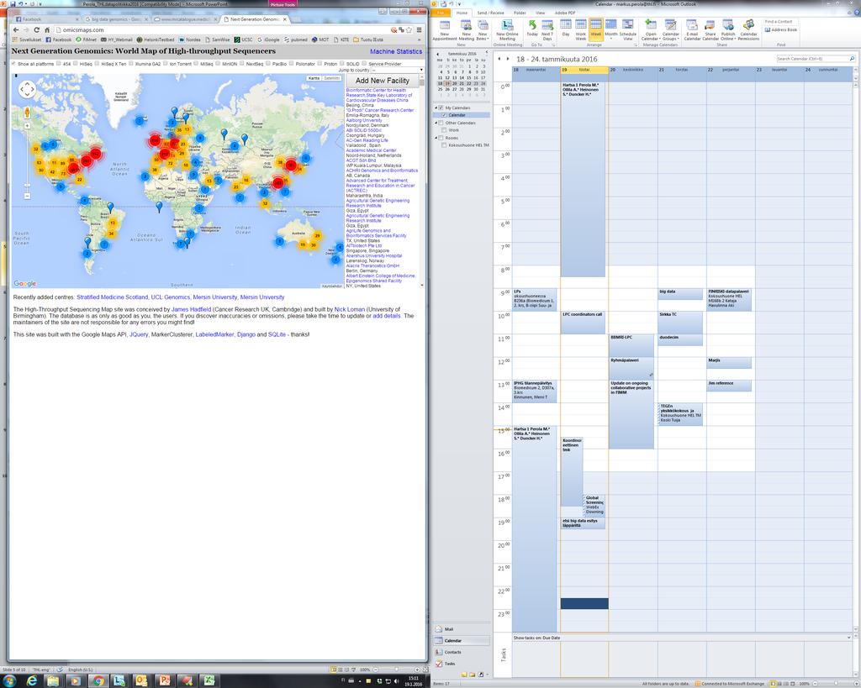This screenshot has width=861, height=688.
Task: Collapse the Rooms group
Action: pos(436,138)
